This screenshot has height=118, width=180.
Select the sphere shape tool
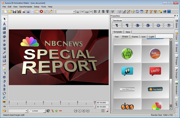point(4,81)
